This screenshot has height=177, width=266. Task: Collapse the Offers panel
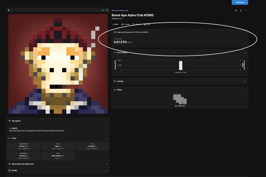coord(245,90)
